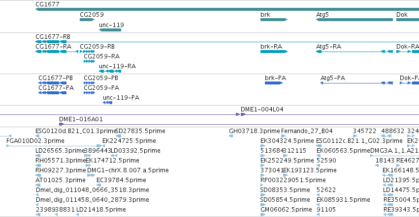Click the CG2059-PB label
The height and width of the screenshot is (217, 419).
coord(101,78)
